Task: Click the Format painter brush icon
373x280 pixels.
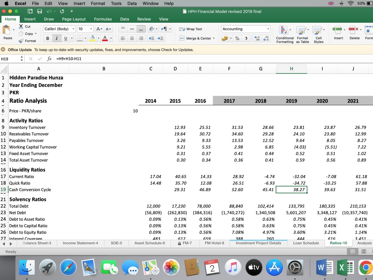Action: [x=21, y=41]
